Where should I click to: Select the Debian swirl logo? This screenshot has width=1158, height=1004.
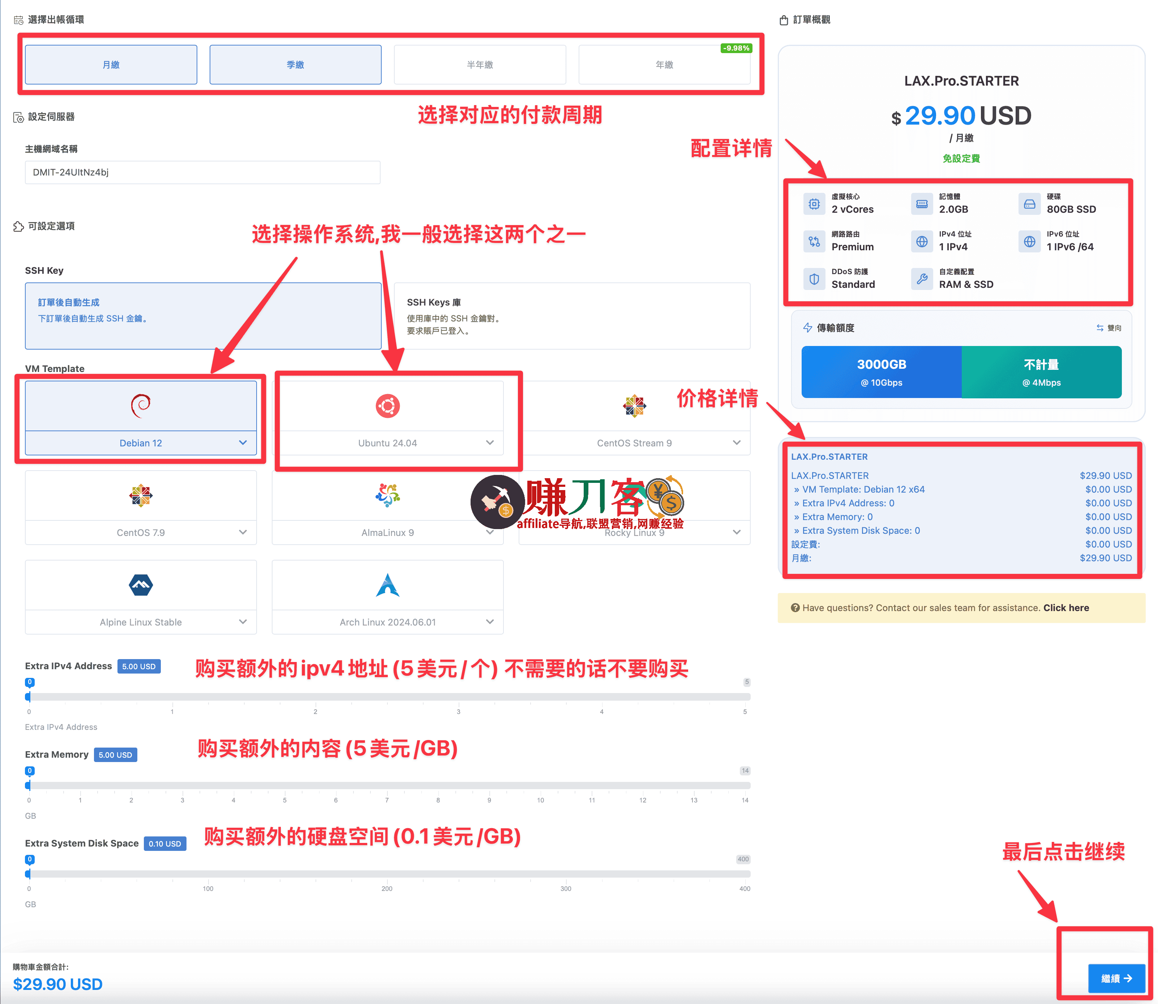tap(141, 406)
